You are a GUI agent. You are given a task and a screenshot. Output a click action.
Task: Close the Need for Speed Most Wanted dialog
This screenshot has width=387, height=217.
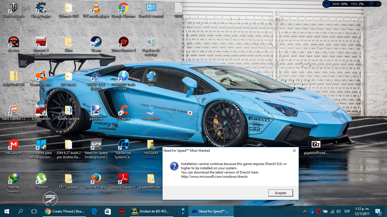294,151
